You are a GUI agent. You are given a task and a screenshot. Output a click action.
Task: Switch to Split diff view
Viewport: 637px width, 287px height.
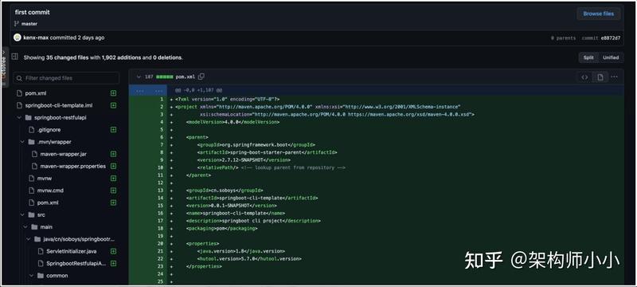(x=588, y=57)
